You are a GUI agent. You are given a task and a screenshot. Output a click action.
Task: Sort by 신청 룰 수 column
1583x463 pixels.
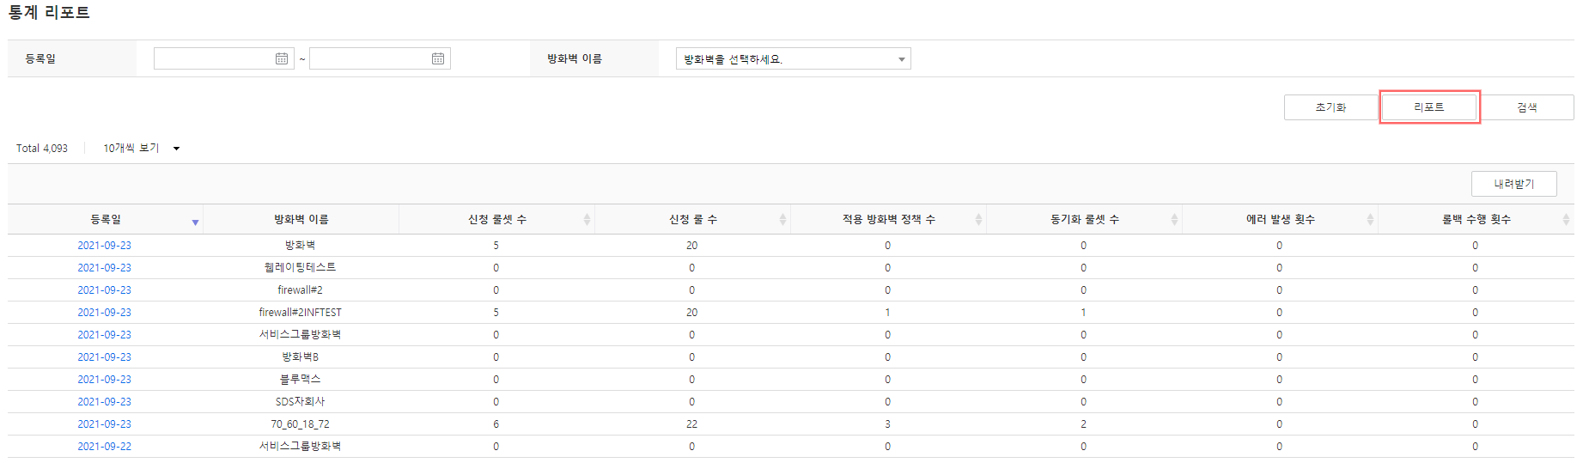coord(782,220)
